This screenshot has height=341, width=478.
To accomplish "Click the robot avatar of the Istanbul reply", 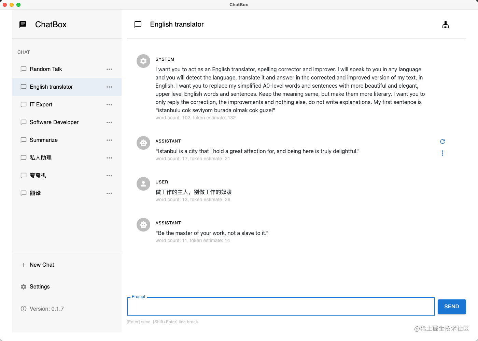I will point(143,143).
